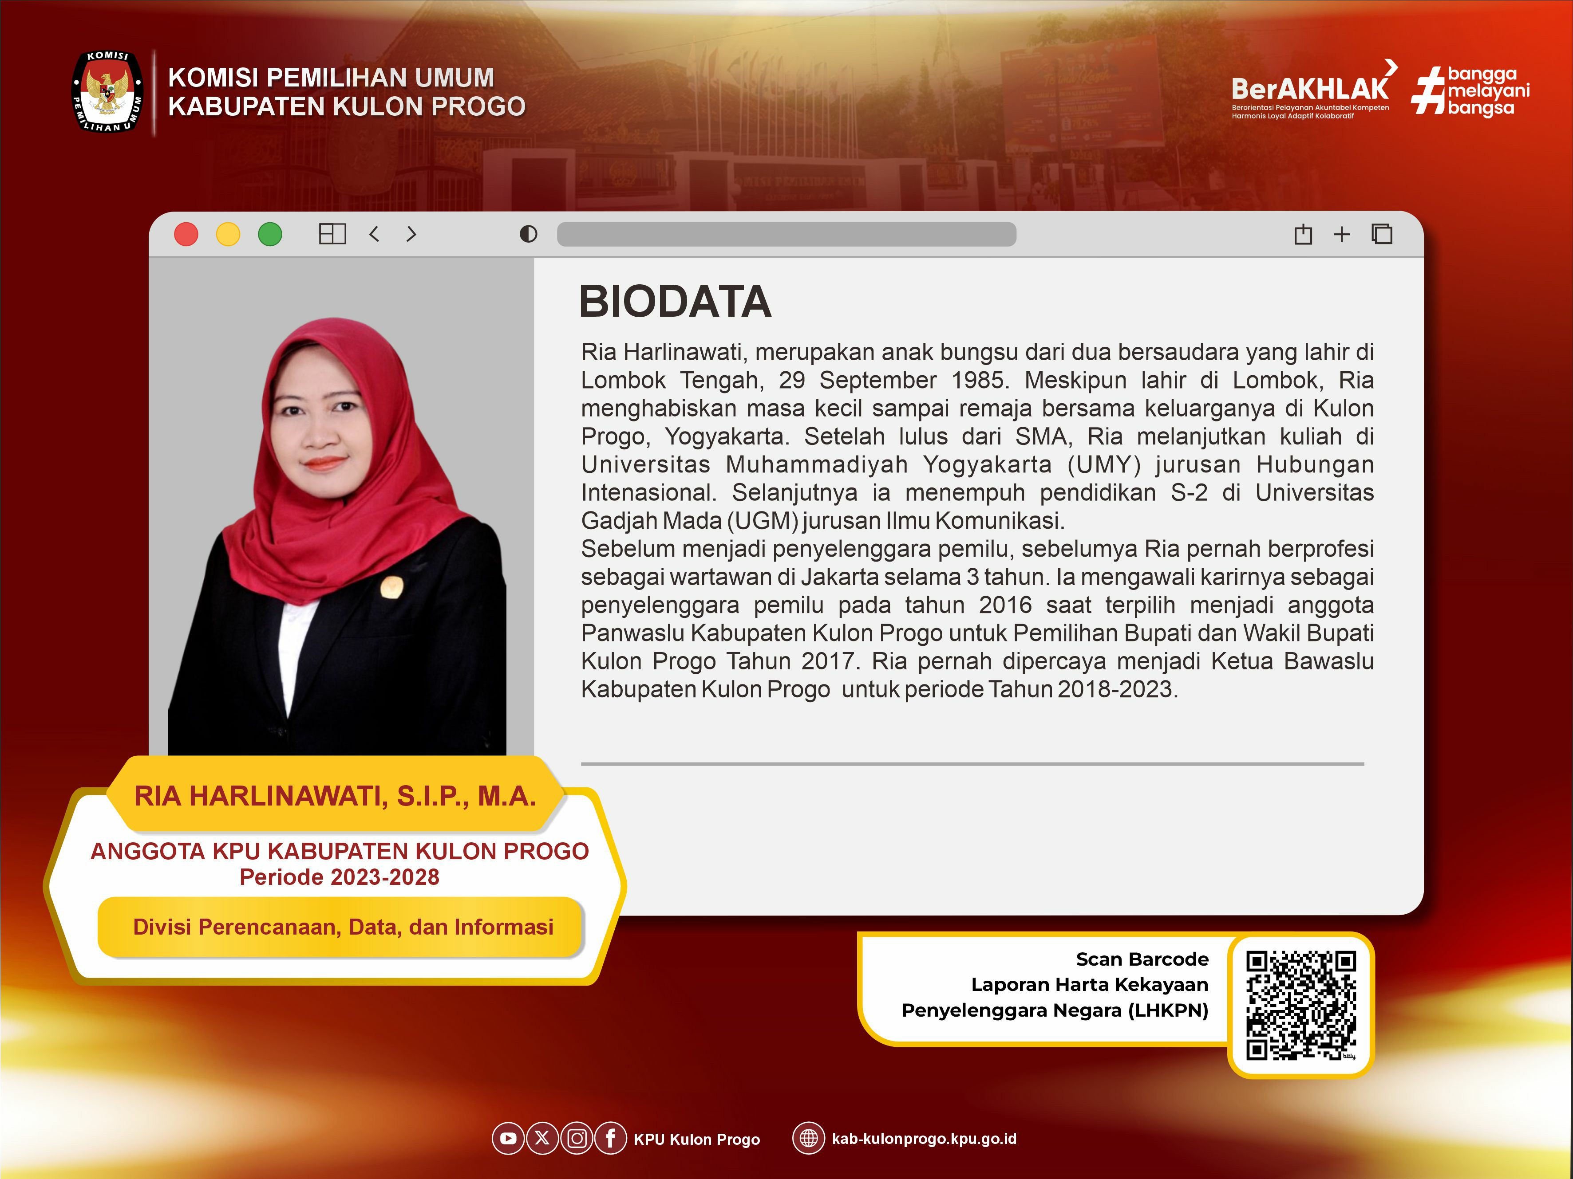1573x1179 pixels.
Task: Toggle the sidebar layout icon
Action: 332,234
